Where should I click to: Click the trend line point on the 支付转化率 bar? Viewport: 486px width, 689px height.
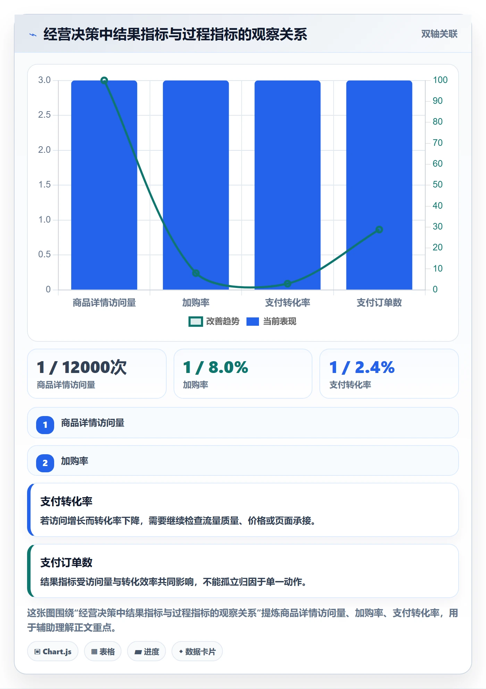(x=287, y=284)
